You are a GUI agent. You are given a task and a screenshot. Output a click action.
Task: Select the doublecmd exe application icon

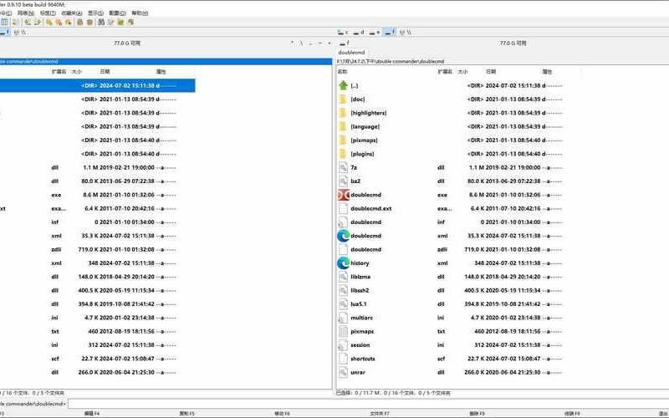pyautogui.click(x=343, y=195)
